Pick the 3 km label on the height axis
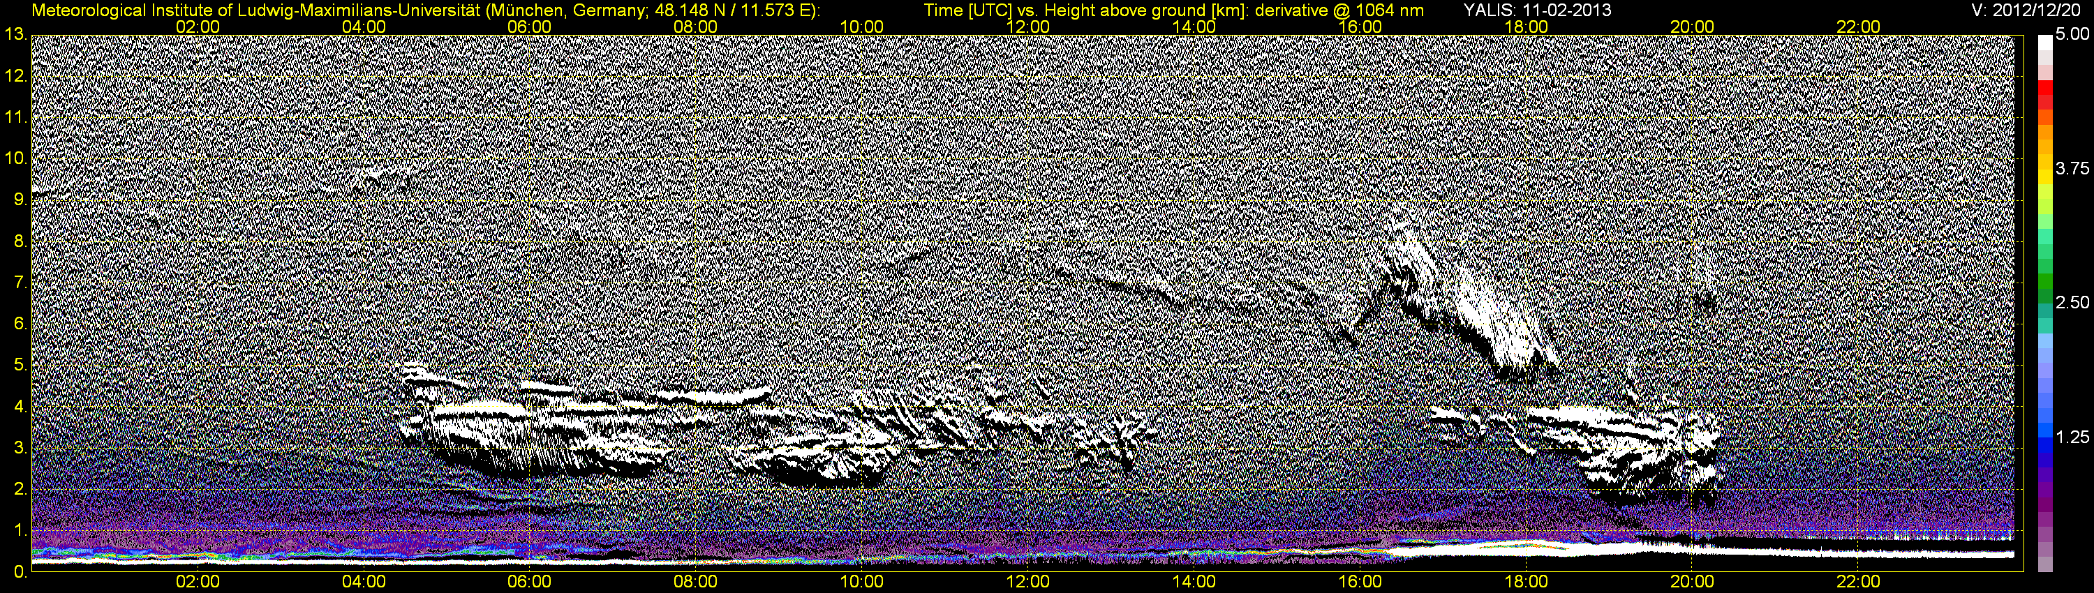 20,448
